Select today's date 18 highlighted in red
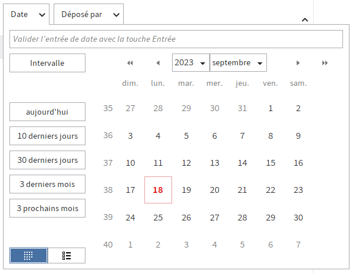353x274 pixels. [x=158, y=190]
